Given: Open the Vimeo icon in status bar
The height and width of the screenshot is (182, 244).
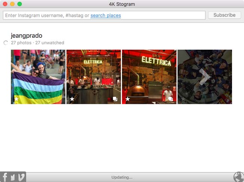Looking at the screenshot, I should click(x=21, y=177).
